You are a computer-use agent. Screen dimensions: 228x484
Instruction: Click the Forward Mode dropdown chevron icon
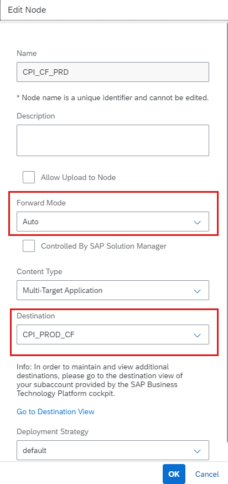[x=197, y=222]
